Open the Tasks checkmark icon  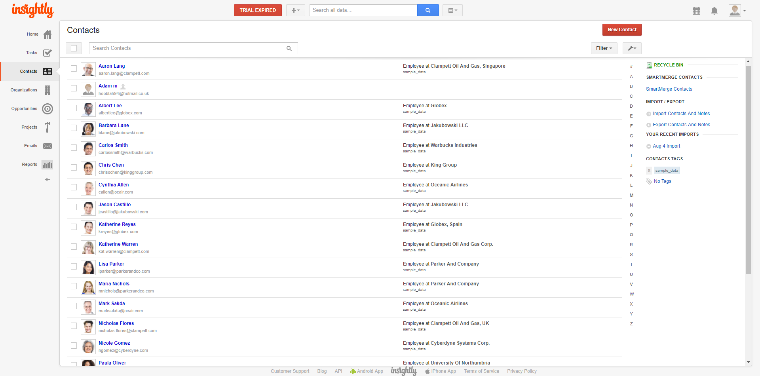pyautogui.click(x=47, y=53)
